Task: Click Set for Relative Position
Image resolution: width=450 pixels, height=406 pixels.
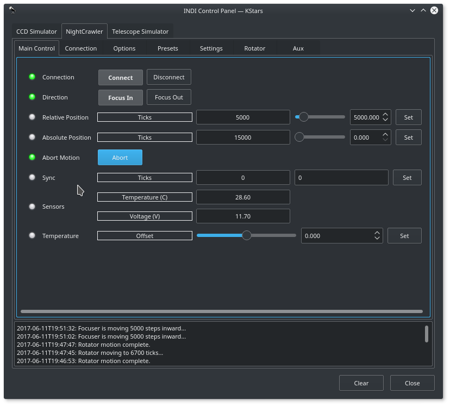Action: (409, 117)
